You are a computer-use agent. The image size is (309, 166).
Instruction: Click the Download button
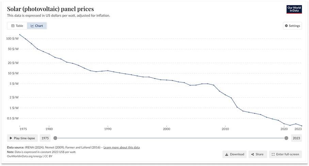coord(234,154)
